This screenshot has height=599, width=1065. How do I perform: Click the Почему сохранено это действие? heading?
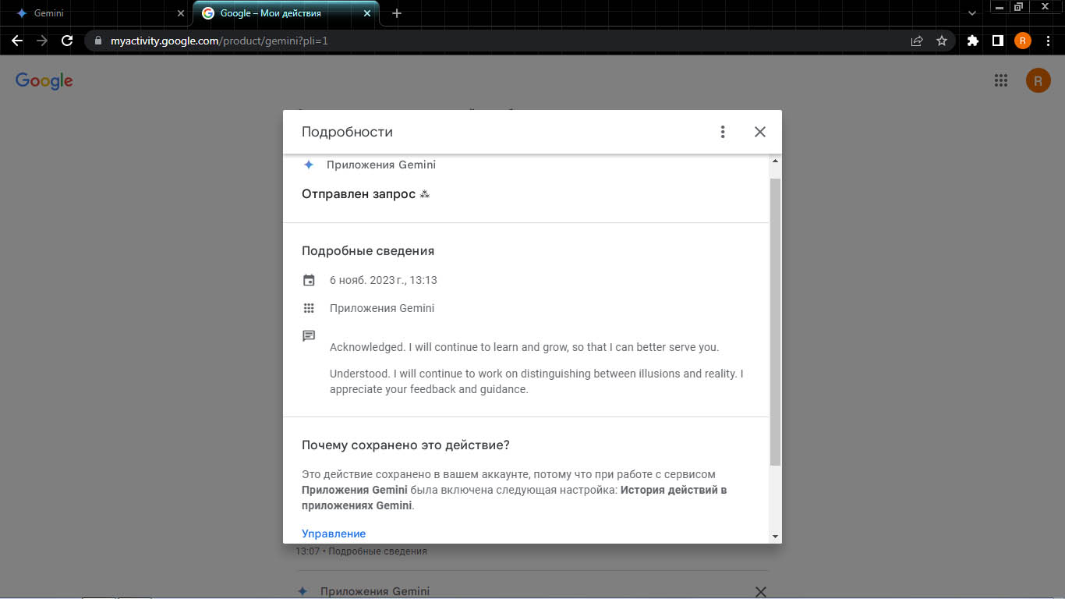[x=405, y=445]
